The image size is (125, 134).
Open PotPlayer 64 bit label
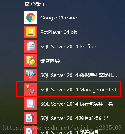(59, 32)
